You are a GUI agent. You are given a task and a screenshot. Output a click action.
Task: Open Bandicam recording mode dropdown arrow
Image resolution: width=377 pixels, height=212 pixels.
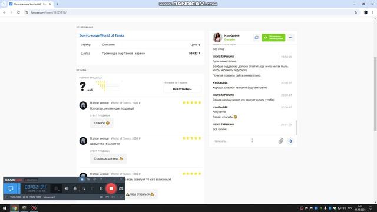point(19,188)
